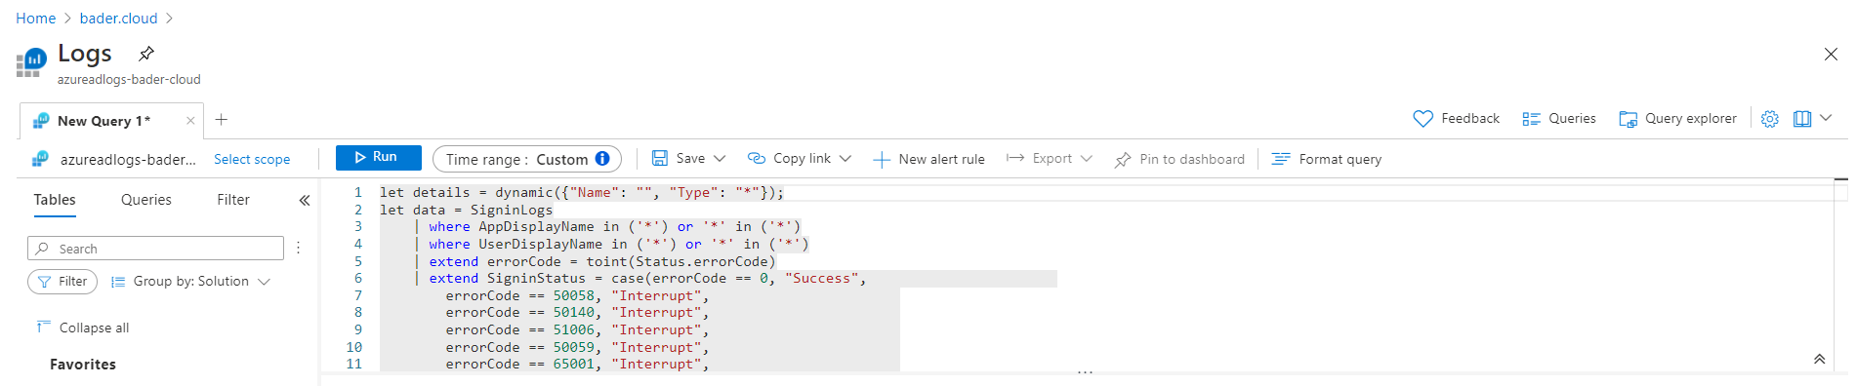Select the azureadlogs-bader workspace scope
The width and height of the screenshot is (1856, 386).
(115, 159)
